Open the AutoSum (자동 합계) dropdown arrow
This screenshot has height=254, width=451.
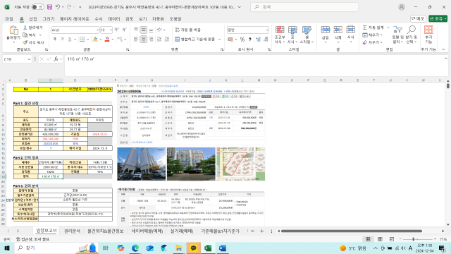[x=388, y=28]
